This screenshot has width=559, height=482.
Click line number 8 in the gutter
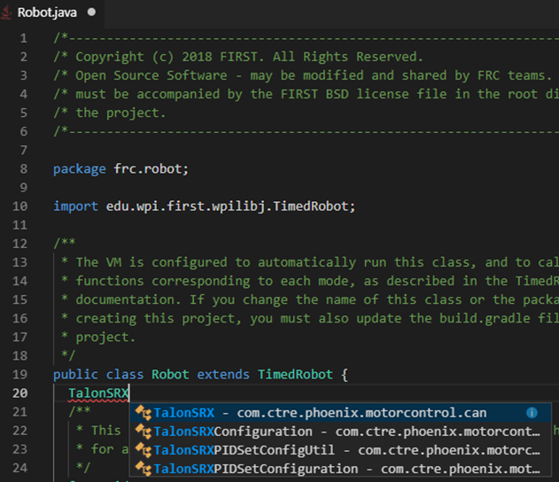click(x=24, y=169)
